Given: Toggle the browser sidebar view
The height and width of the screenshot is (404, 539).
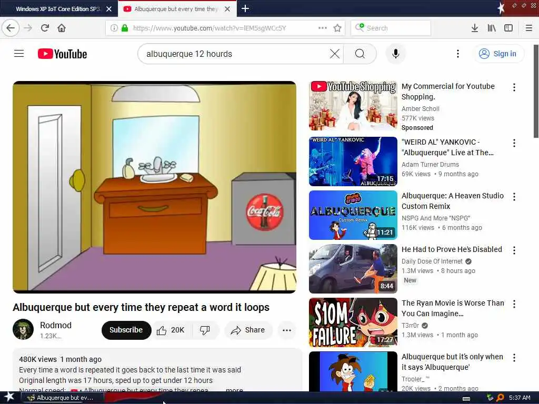Looking at the screenshot, I should (508, 28).
